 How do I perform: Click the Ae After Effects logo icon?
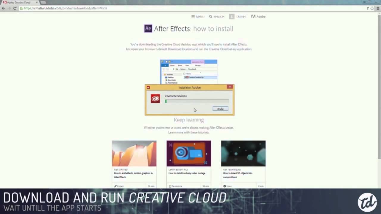pos(148,29)
